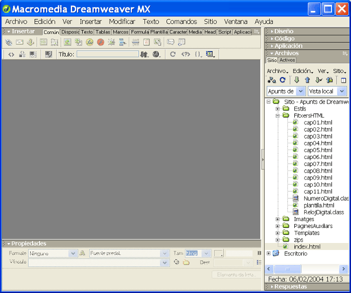Expand the Estils folder
Viewport: 351px width, 293px height.
coord(278,109)
